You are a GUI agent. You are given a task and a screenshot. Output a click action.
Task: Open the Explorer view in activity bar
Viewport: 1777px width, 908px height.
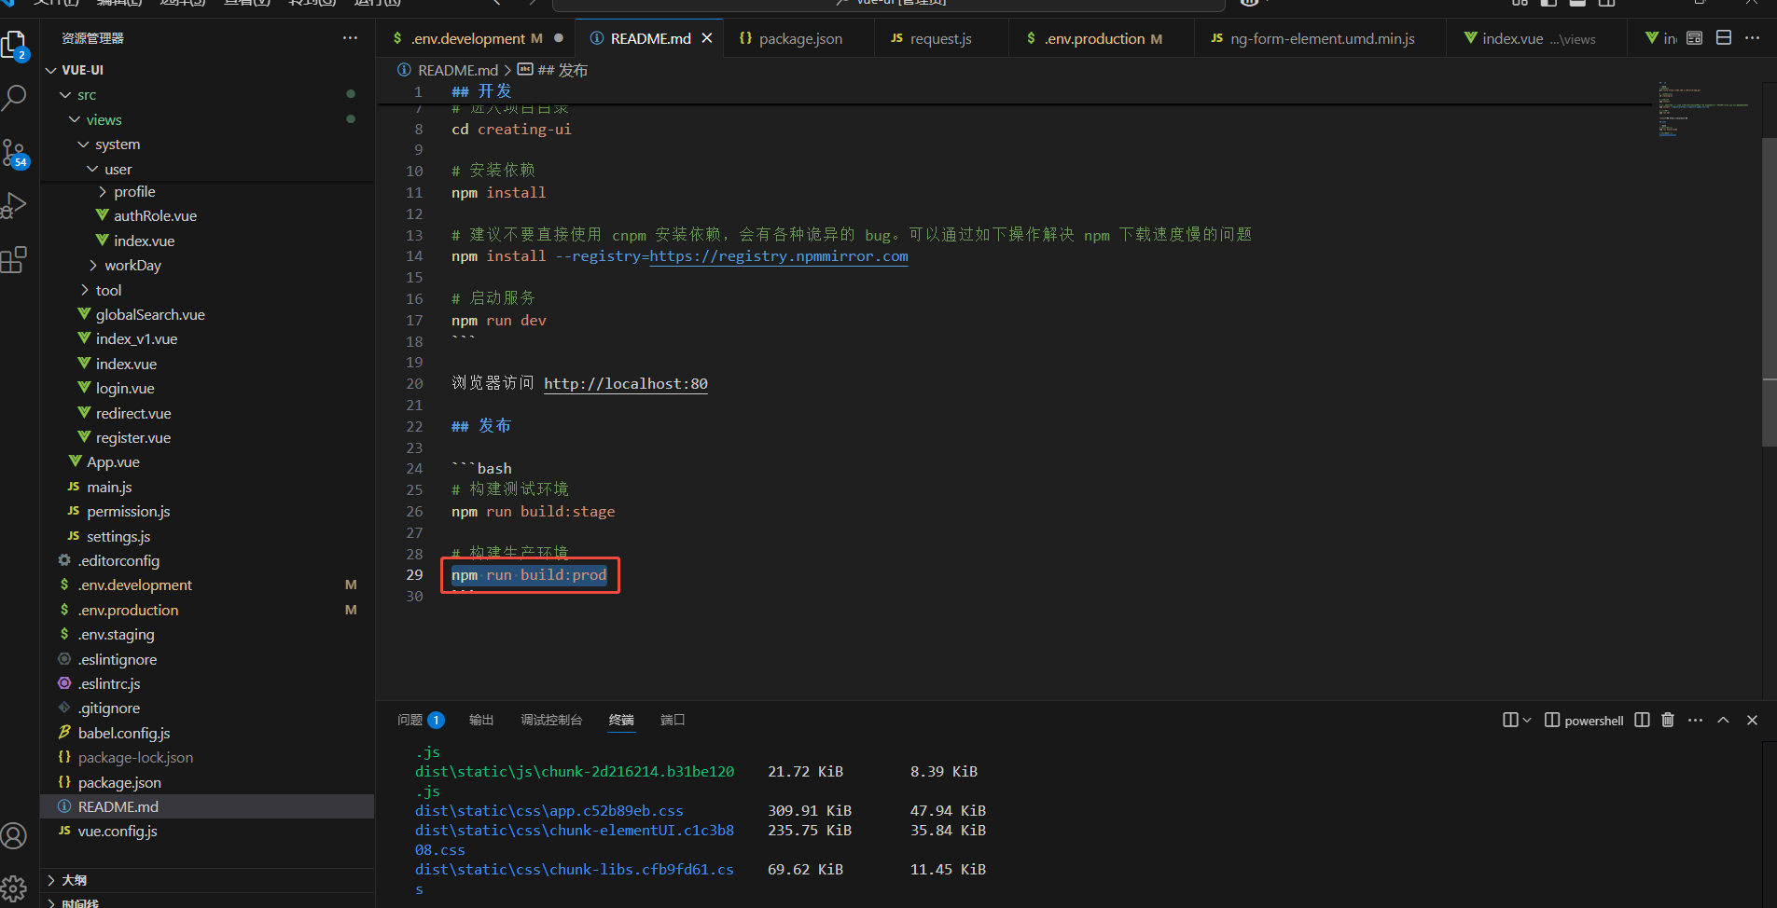click(x=15, y=45)
